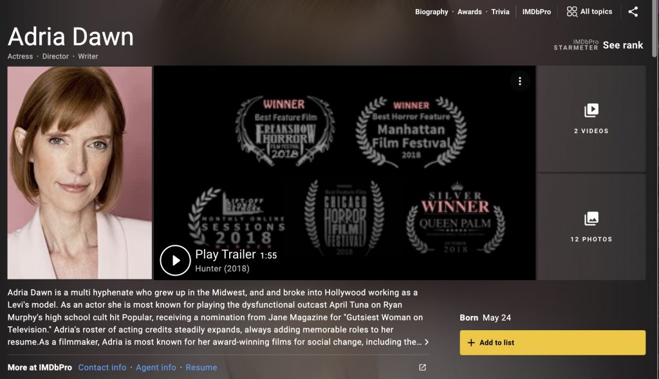Open the 2 Videos gallery icon
Screen dimensions: 659x379
(591, 110)
